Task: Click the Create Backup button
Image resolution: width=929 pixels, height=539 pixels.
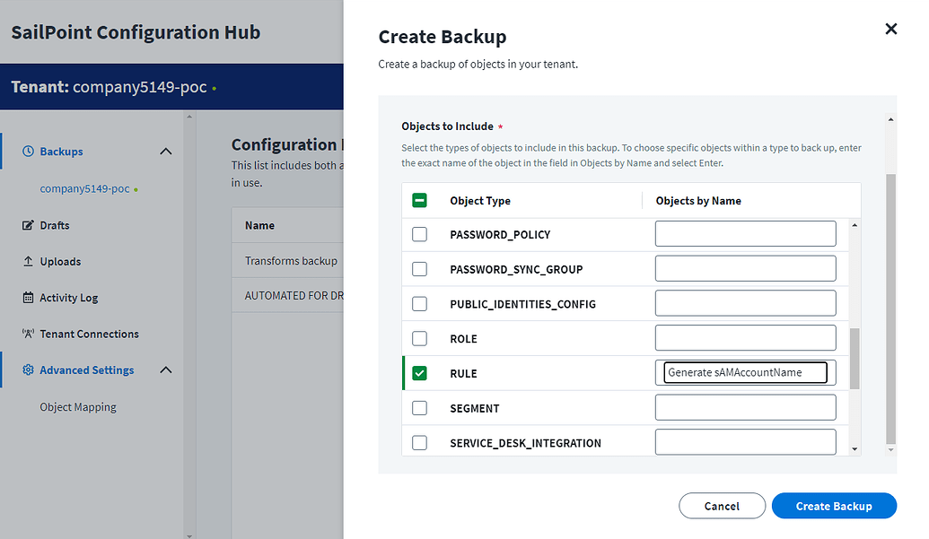Action: (x=833, y=505)
